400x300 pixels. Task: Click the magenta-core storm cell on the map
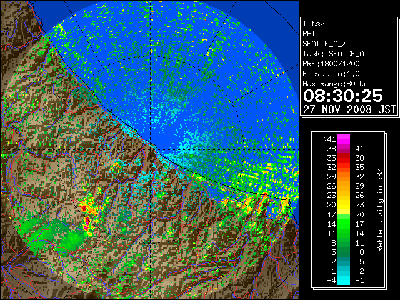pos(87,221)
